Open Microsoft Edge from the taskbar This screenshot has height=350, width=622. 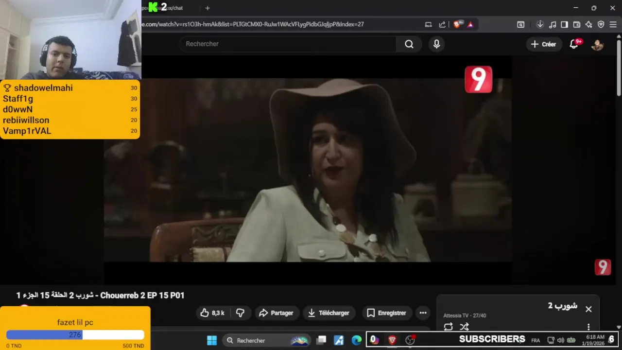coord(357,340)
